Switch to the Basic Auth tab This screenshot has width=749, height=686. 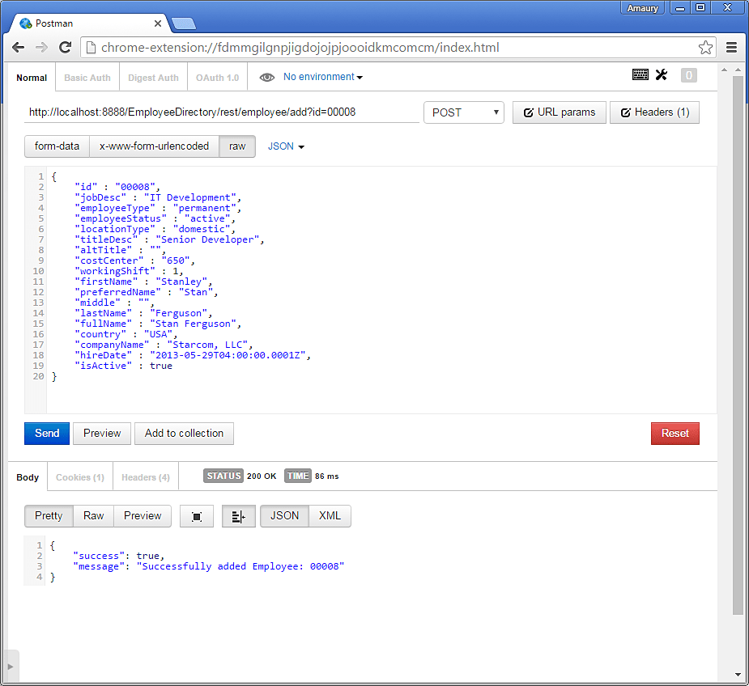tap(87, 78)
